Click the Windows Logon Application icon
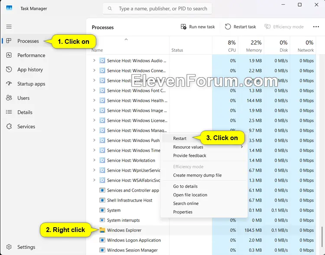The height and width of the screenshot is (255, 325). (x=102, y=240)
